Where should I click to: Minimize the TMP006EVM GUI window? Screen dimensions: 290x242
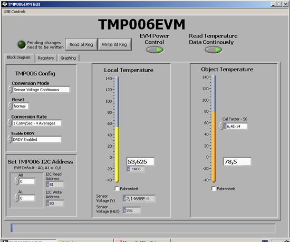click(x=273, y=4)
